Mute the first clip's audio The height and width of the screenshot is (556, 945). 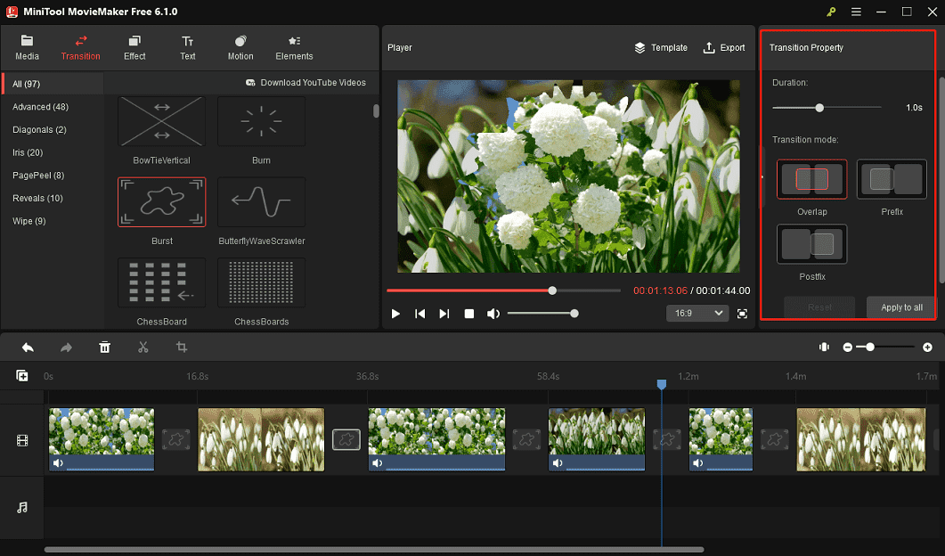[58, 463]
